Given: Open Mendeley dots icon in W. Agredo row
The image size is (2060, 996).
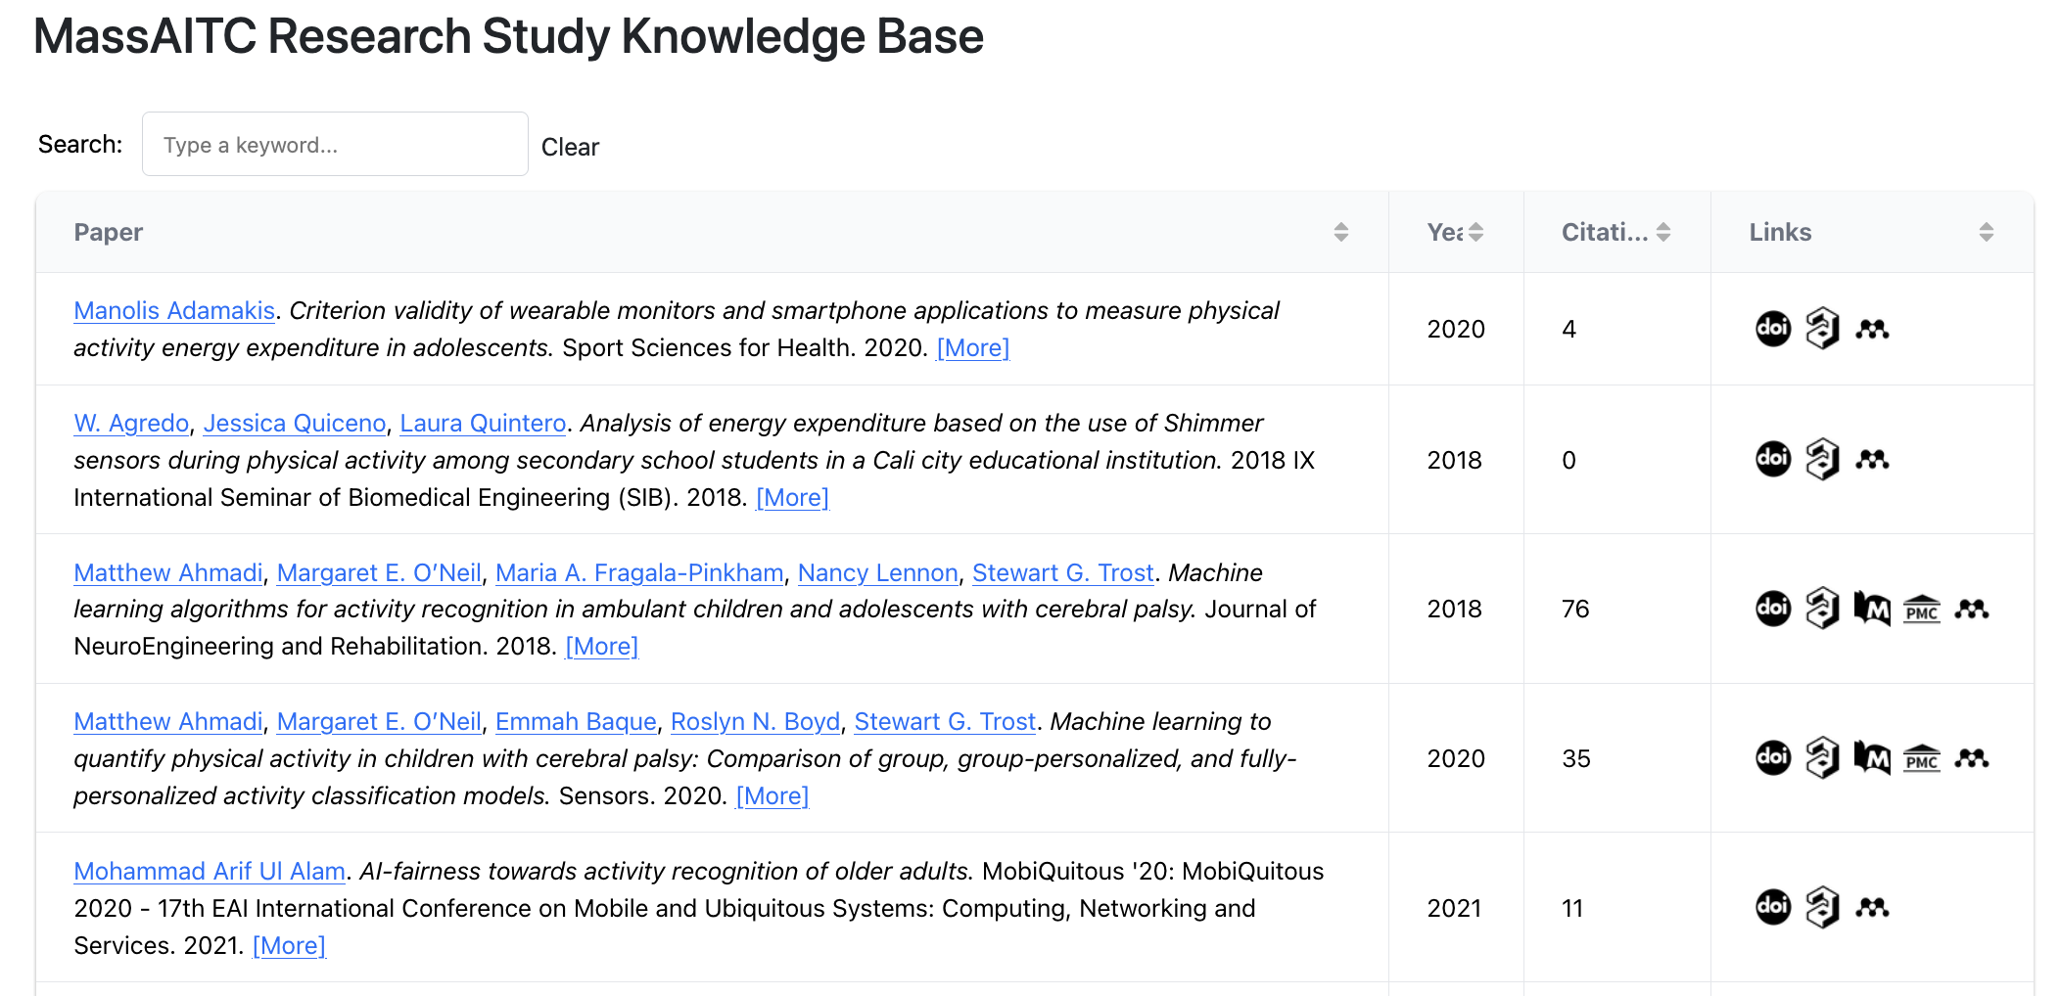Looking at the screenshot, I should 1872,460.
